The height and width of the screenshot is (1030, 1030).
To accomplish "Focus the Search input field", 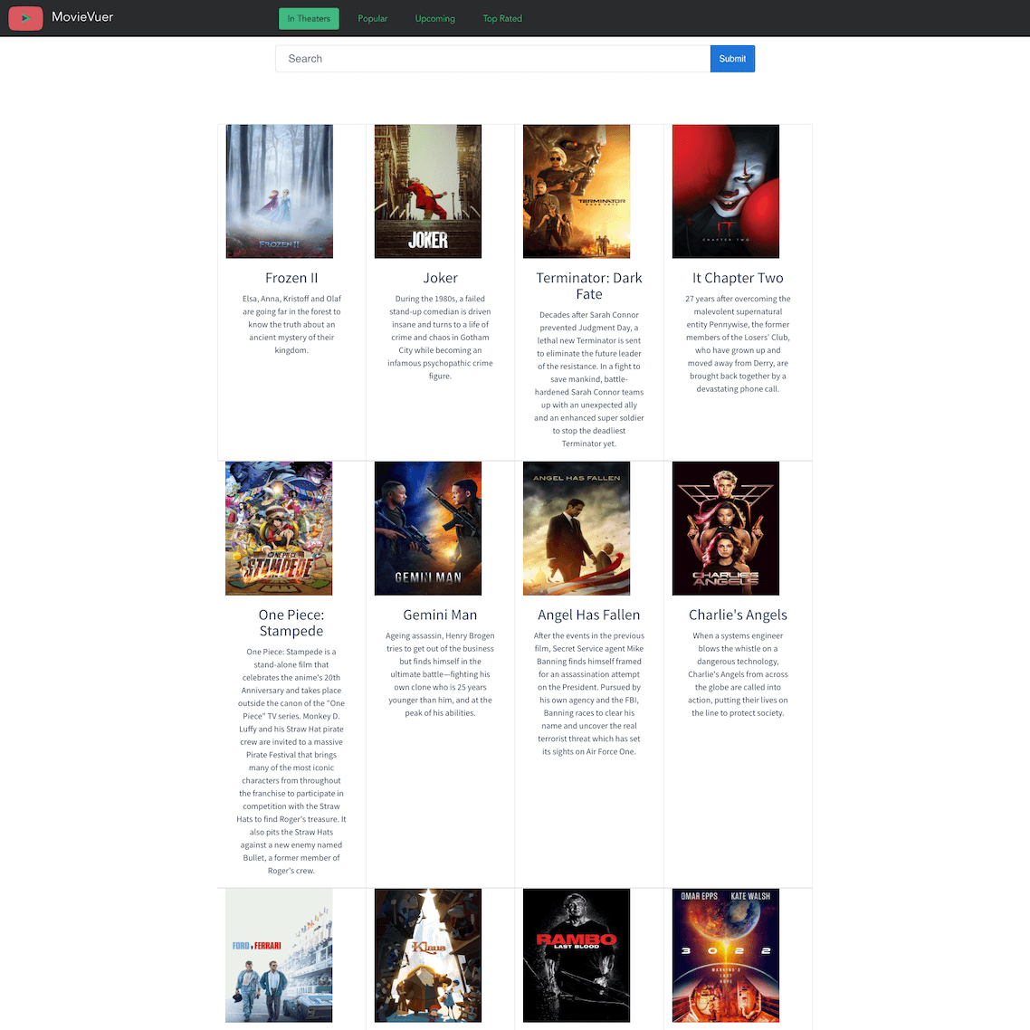I will (x=492, y=59).
